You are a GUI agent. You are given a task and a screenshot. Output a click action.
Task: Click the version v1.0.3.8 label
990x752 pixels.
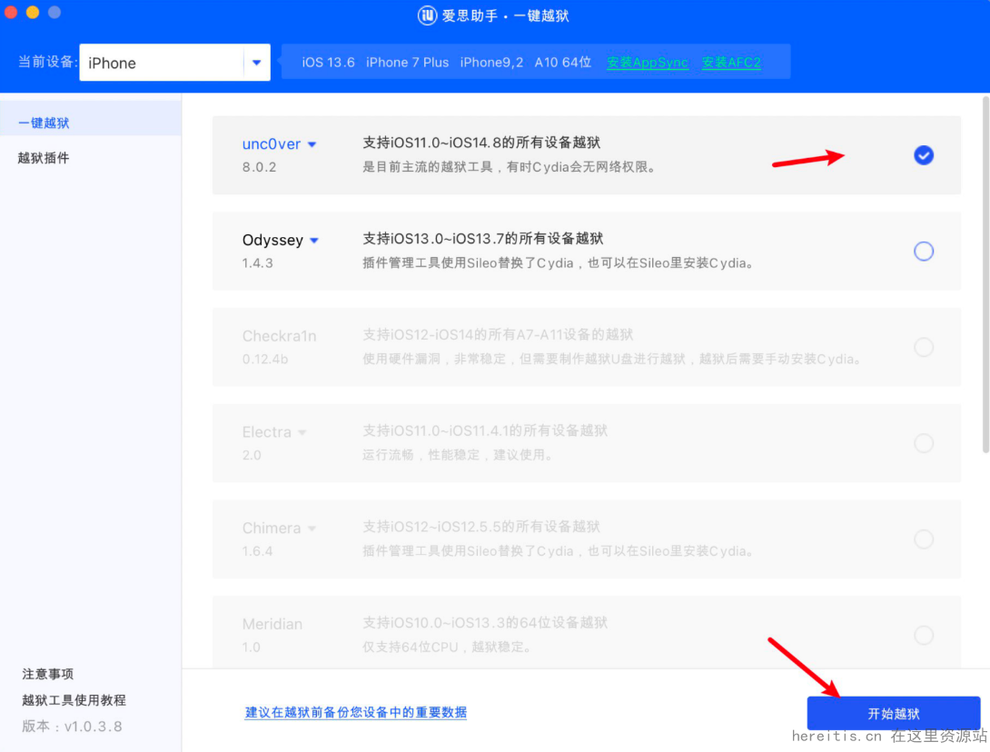tap(72, 726)
